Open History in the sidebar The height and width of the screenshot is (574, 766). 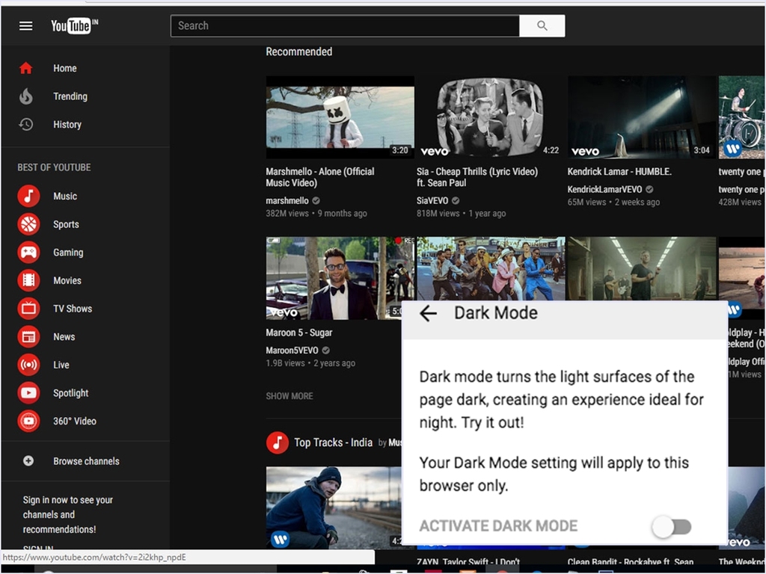coord(67,125)
